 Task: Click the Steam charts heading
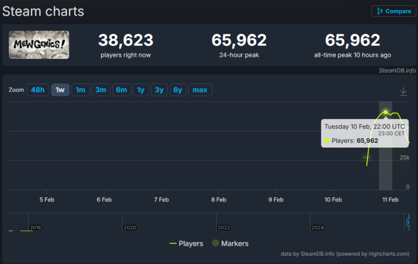click(x=43, y=11)
